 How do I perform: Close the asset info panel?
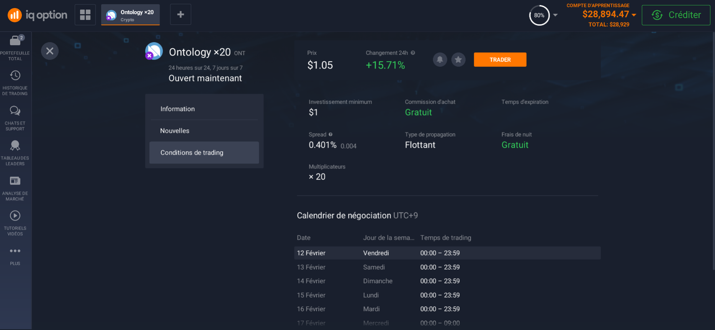[x=50, y=51]
